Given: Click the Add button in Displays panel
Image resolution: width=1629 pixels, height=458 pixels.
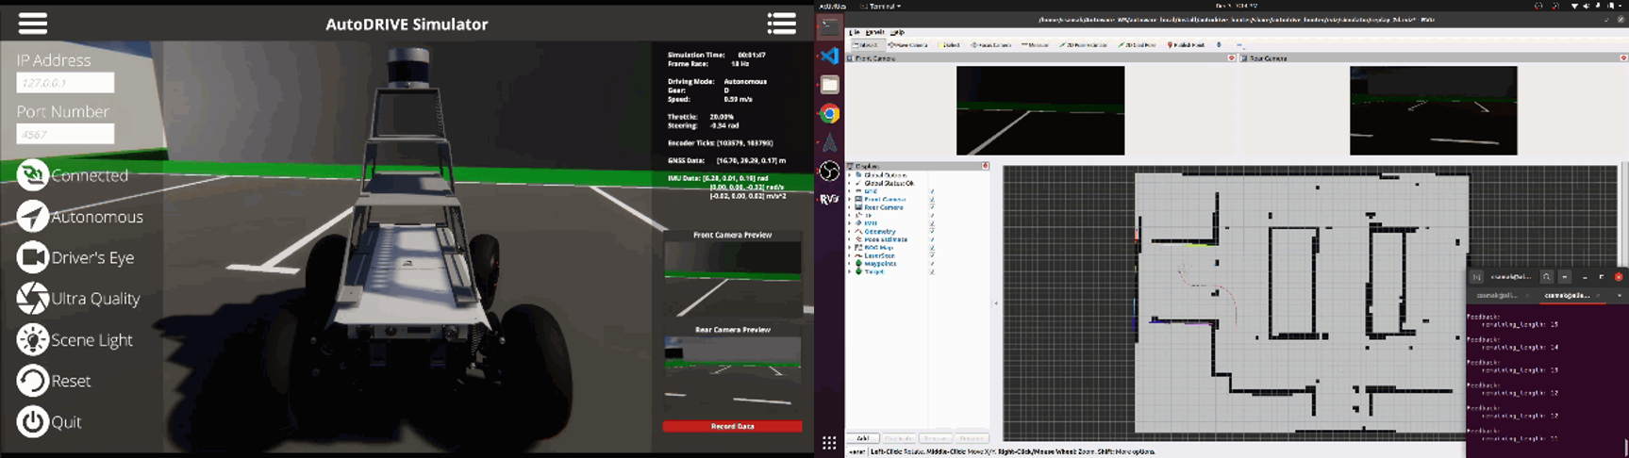Looking at the screenshot, I should point(862,438).
